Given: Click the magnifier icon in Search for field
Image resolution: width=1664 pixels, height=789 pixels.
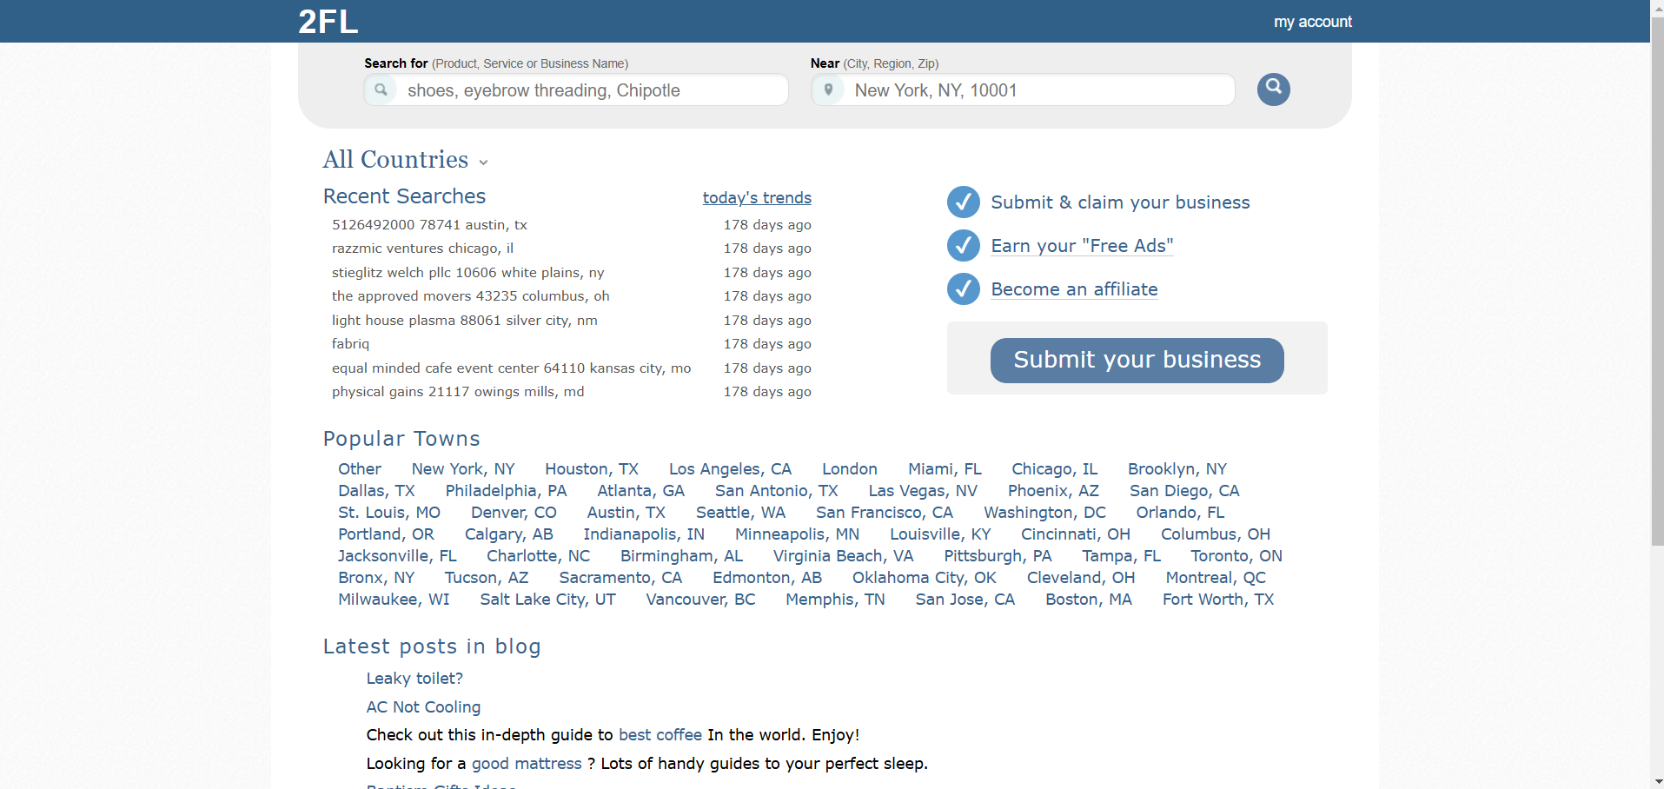Looking at the screenshot, I should 381,90.
